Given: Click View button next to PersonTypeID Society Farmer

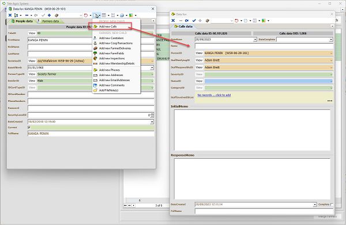Looking at the screenshot, I should (32, 74).
